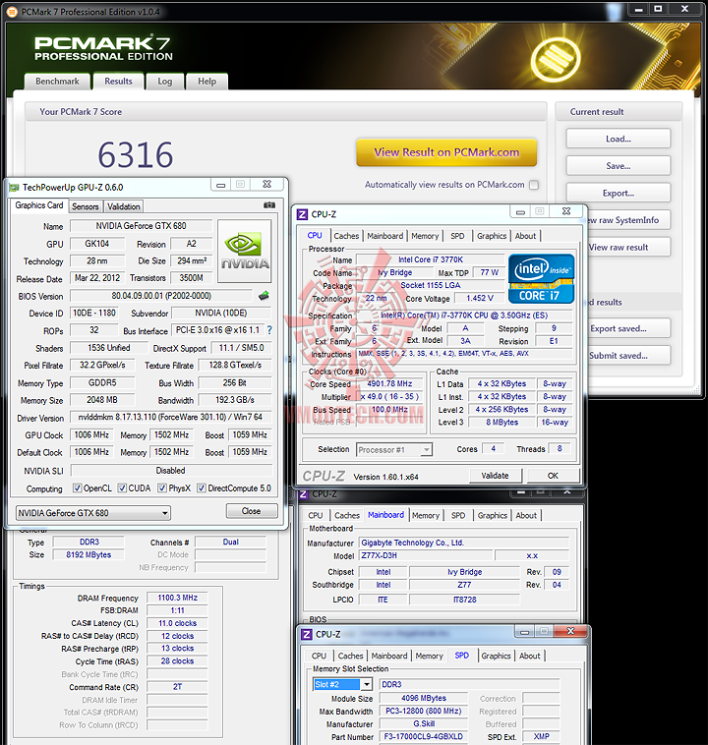Viewport: 708px width, 745px height.
Task: Click the BIOS Version value 80.04.09.00.01
Action: [161, 296]
